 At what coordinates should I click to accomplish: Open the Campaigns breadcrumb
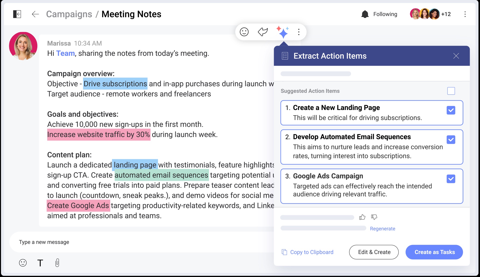[69, 14]
